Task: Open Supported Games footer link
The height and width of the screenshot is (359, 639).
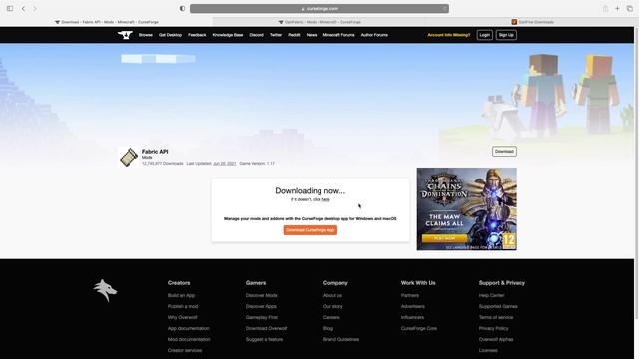Action: tap(498, 306)
